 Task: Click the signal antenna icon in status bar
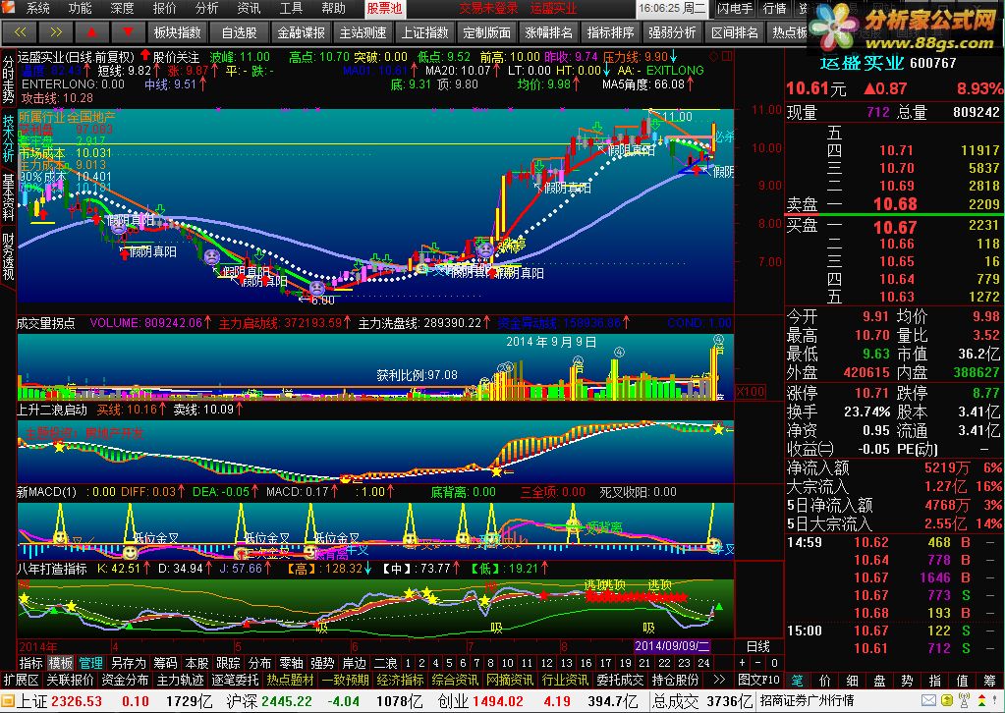tap(964, 700)
